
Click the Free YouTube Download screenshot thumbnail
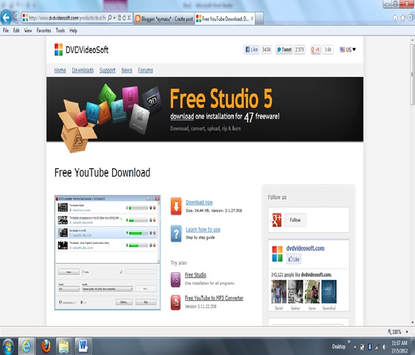[x=108, y=253]
